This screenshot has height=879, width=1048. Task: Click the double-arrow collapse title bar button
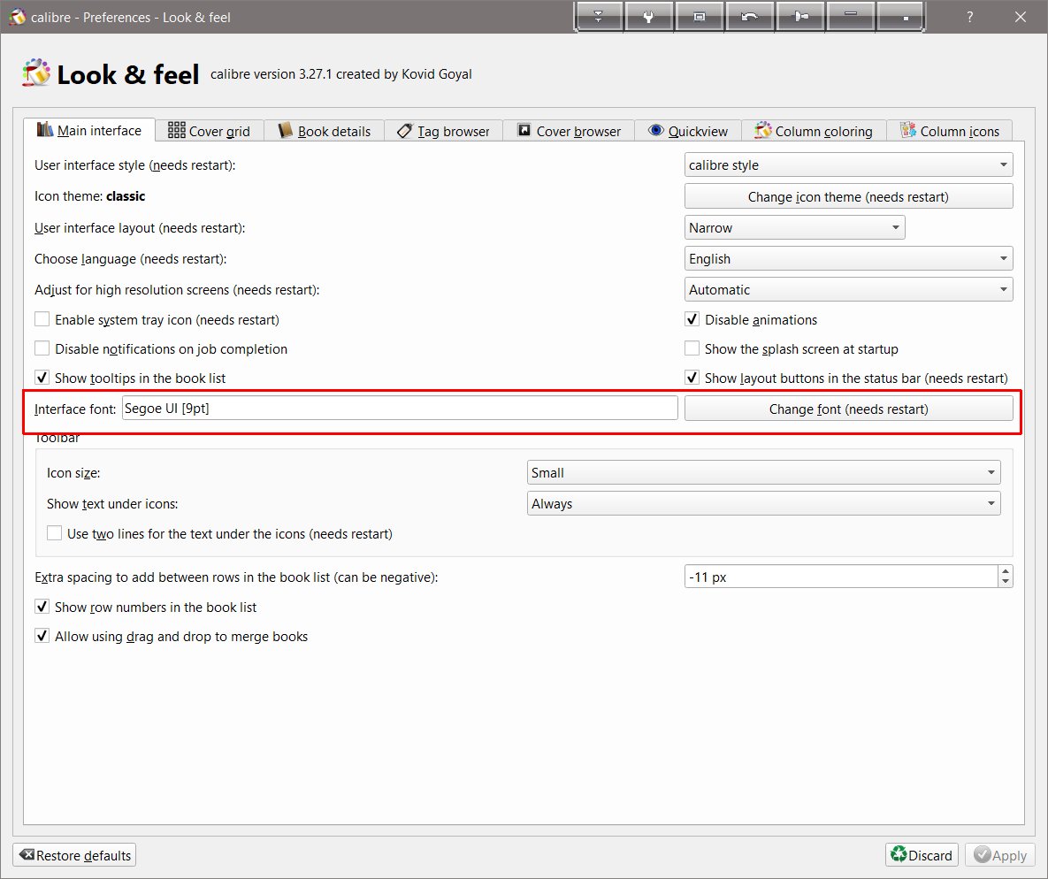click(599, 17)
